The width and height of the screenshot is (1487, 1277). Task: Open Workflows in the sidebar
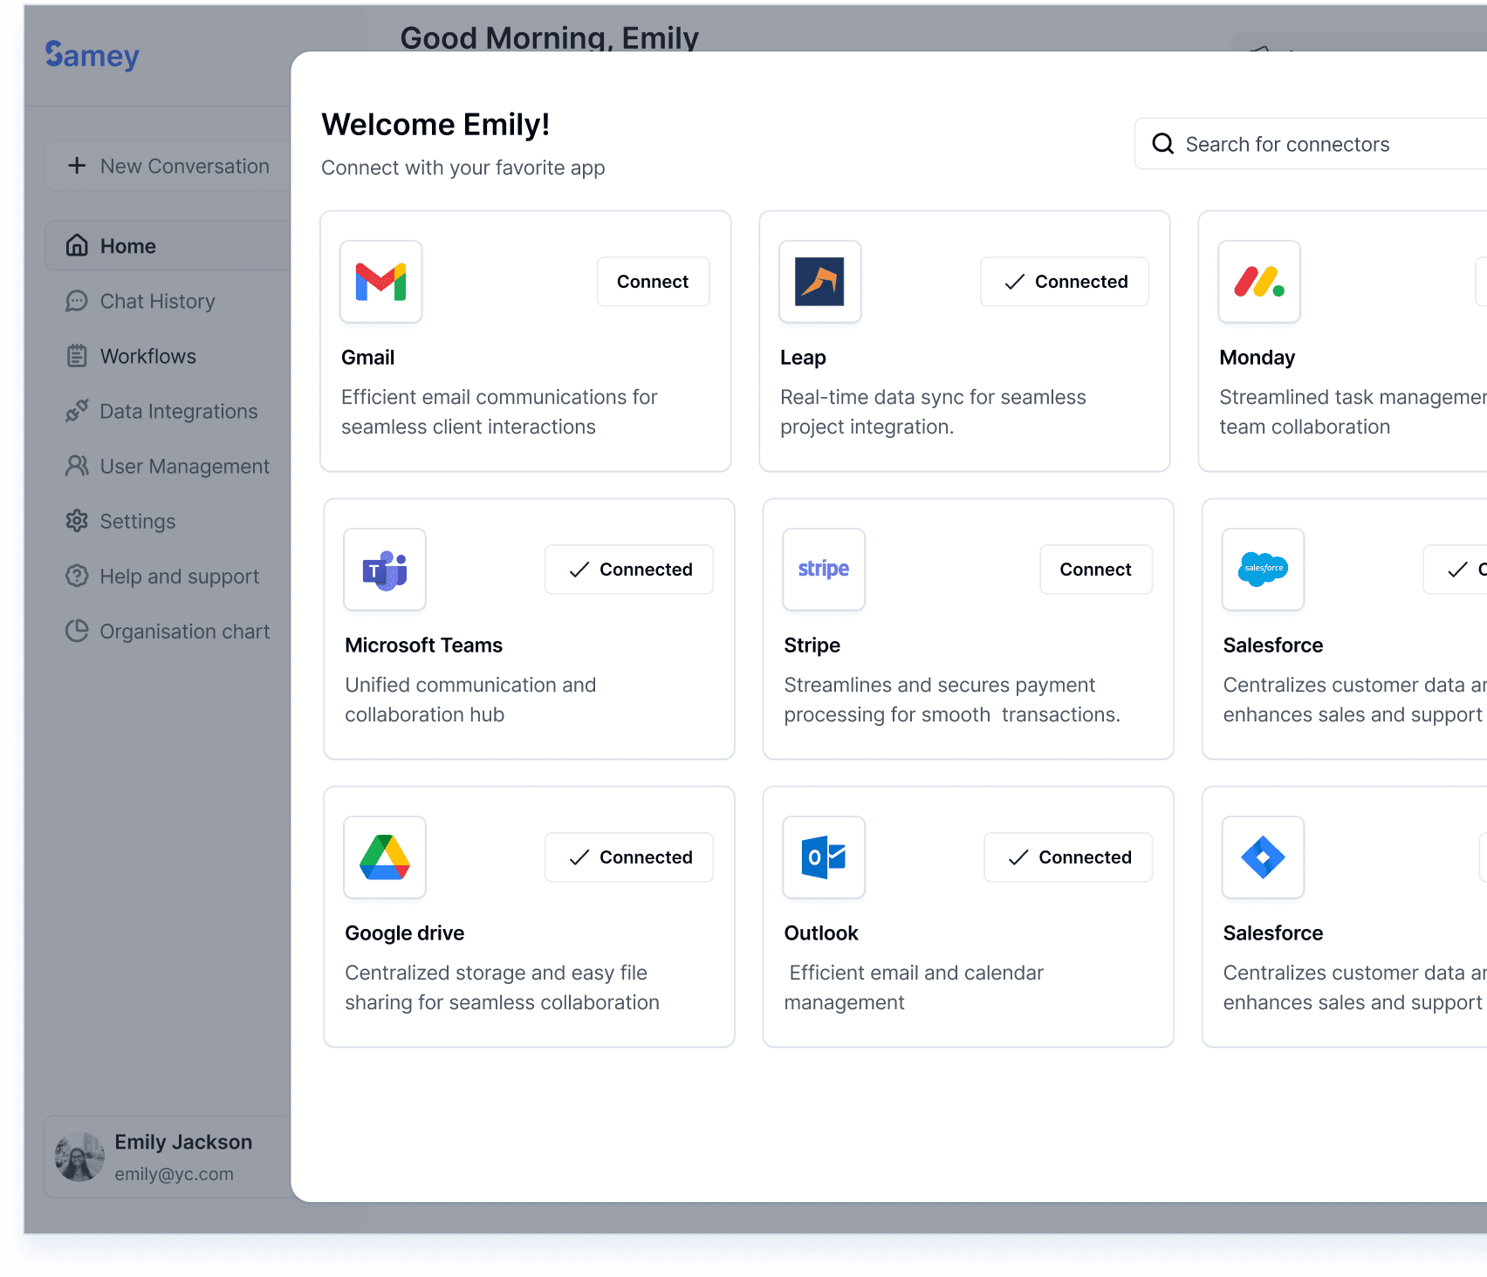coord(168,356)
